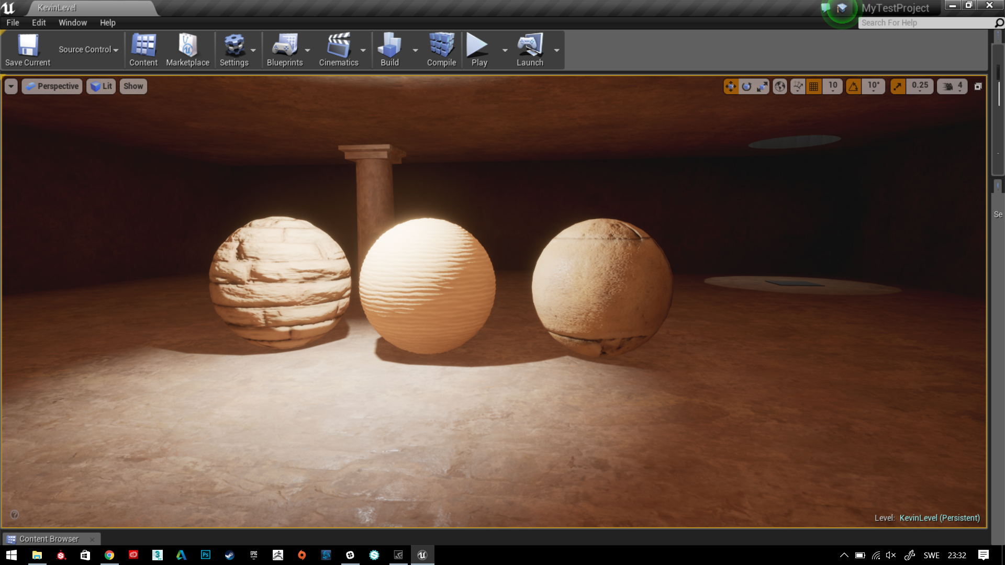Open the Lit view mode dropdown
The image size is (1005, 565).
tap(100, 86)
